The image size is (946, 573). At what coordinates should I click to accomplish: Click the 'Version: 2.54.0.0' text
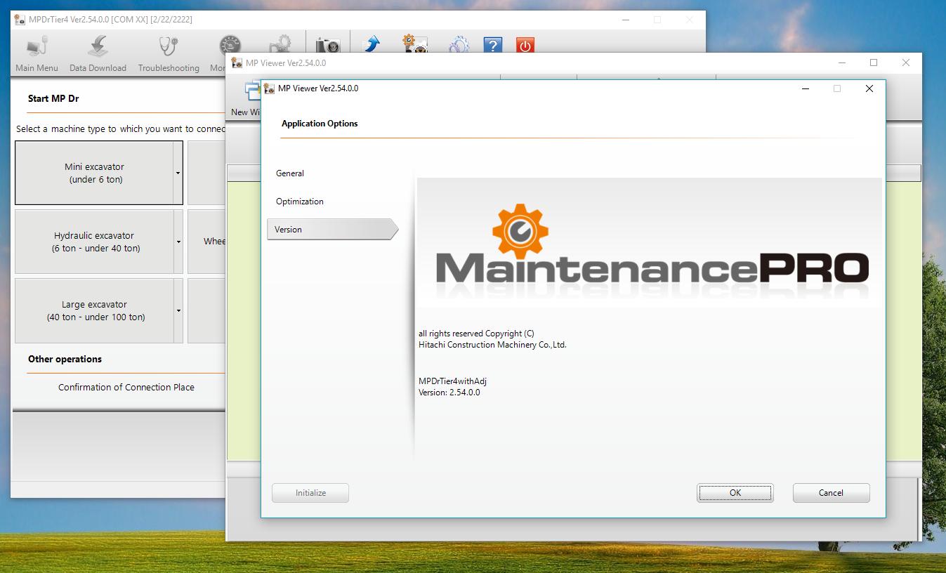point(449,393)
